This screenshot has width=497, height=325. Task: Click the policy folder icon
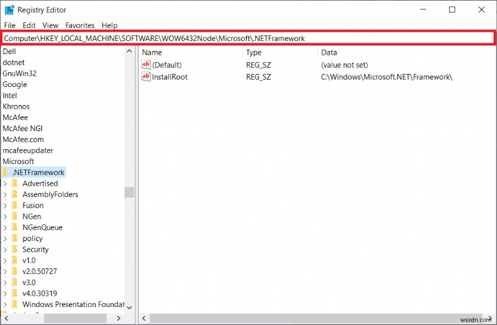click(x=14, y=238)
